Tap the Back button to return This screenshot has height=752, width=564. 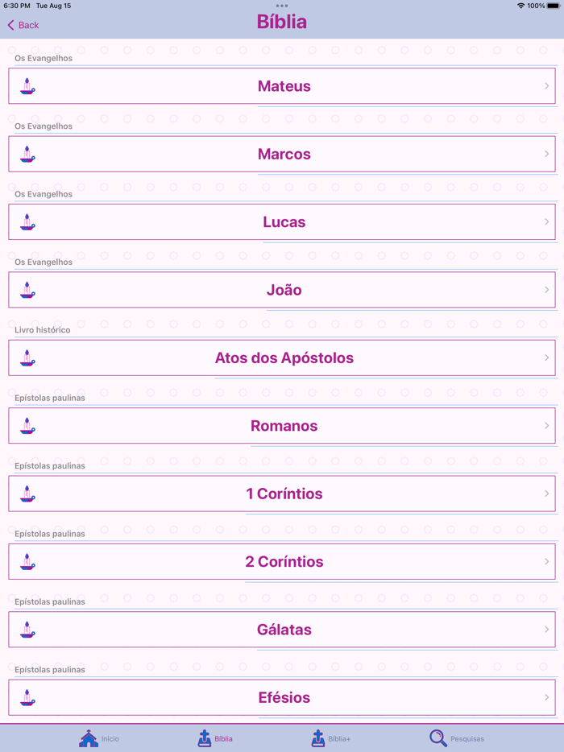(23, 25)
